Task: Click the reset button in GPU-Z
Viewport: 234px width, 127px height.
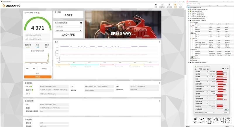Action: (x=226, y=110)
